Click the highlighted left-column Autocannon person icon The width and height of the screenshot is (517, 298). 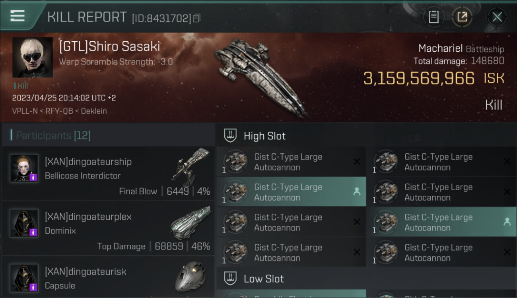357,192
